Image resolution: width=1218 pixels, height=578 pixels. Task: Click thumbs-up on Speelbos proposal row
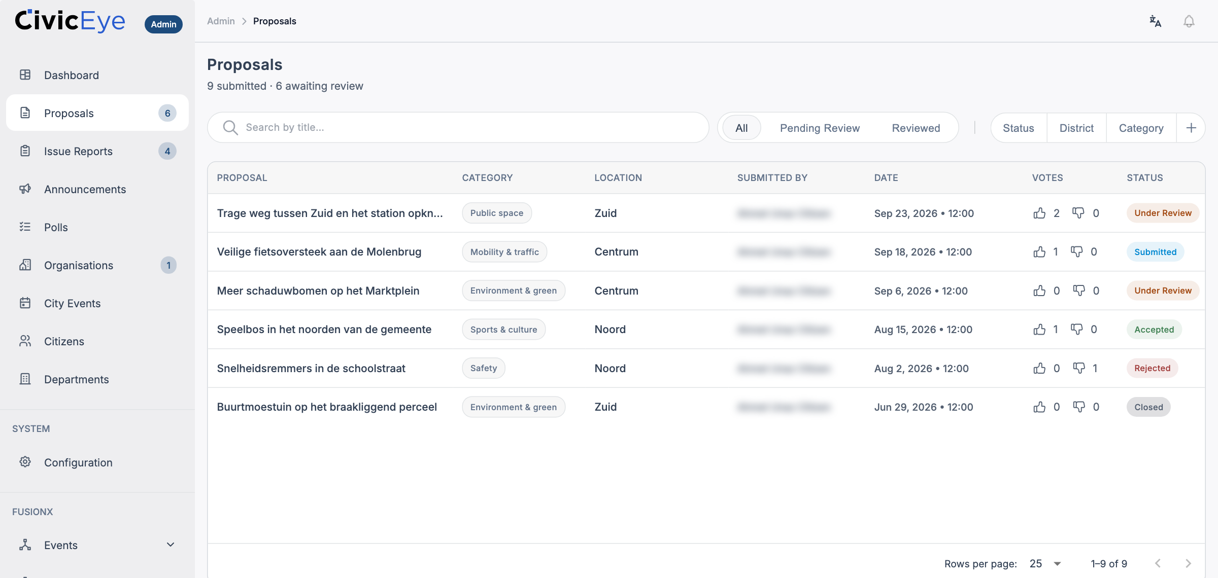tap(1039, 330)
